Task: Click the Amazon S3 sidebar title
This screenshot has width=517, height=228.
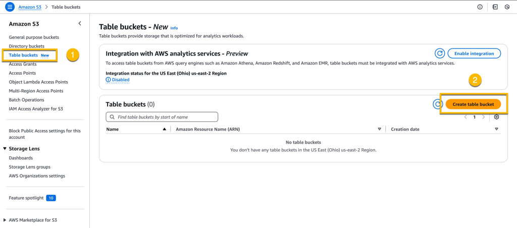Action: coord(24,24)
